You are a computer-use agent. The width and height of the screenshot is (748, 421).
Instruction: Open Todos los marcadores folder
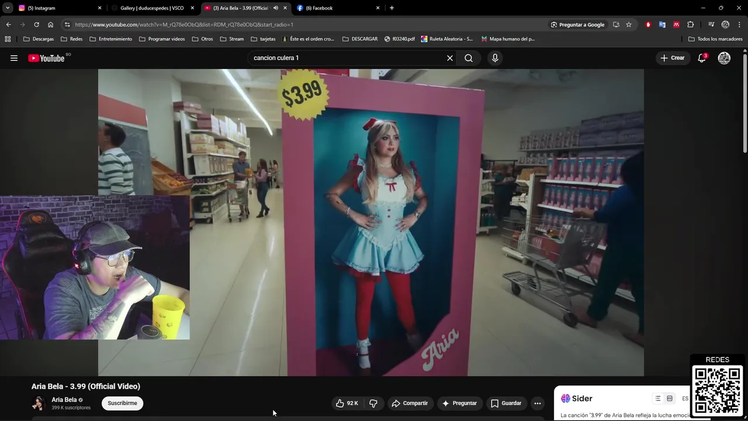[715, 39]
